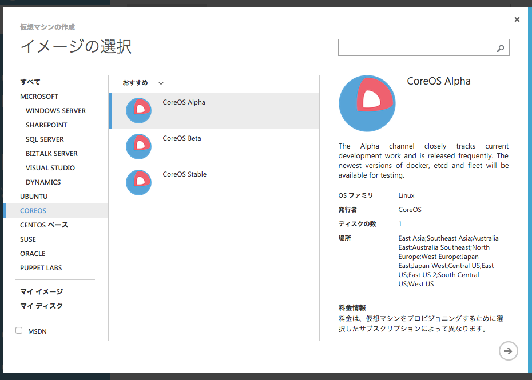Screen dimensions: 532x380
Task: Select the SUSE category
Action: (28, 239)
